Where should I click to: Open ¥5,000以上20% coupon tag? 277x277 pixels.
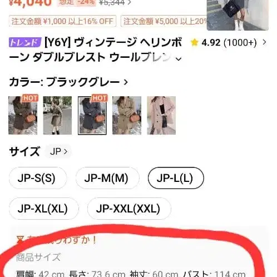click(164, 21)
